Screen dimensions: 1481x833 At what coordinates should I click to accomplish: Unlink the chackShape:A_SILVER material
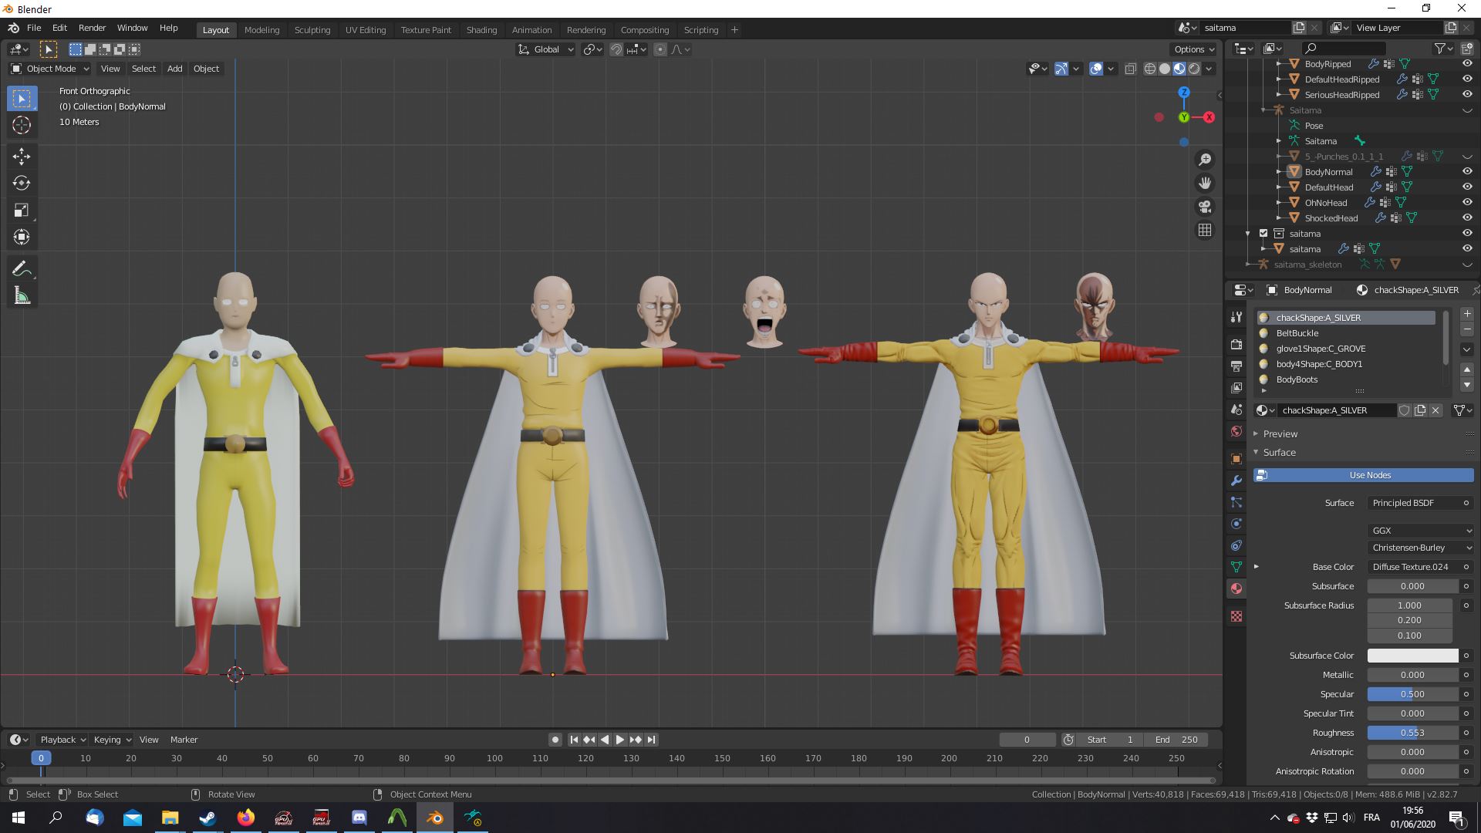click(1435, 410)
